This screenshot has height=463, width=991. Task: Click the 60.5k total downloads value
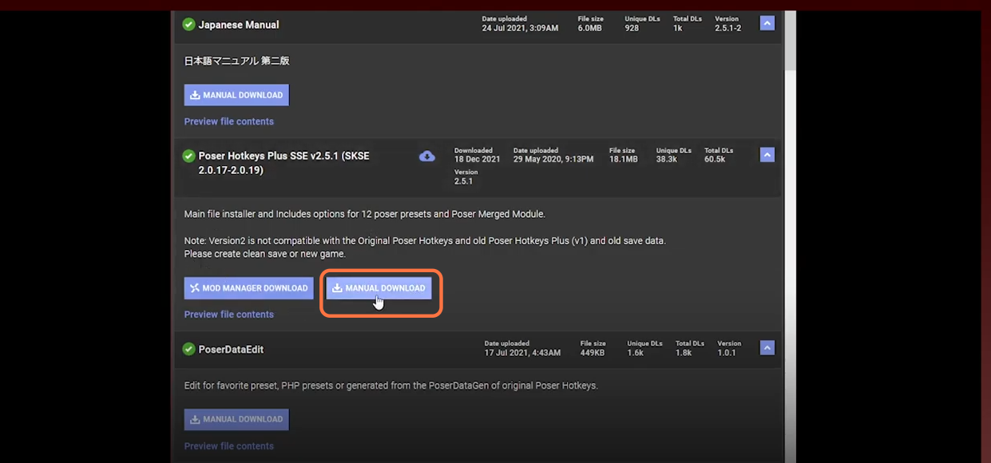[715, 160]
